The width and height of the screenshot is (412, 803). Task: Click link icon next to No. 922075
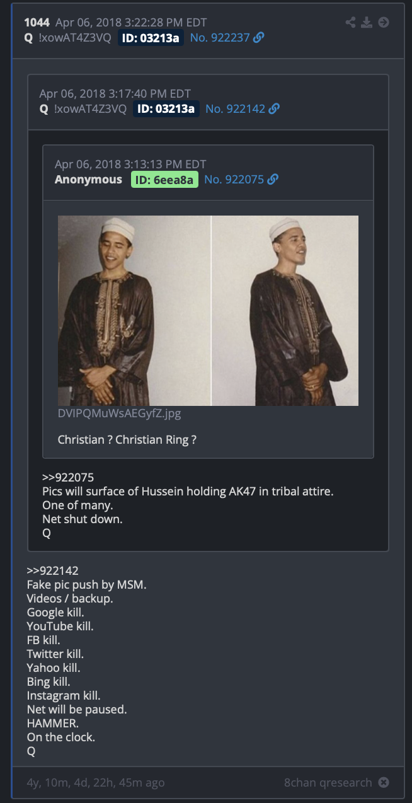point(273,180)
